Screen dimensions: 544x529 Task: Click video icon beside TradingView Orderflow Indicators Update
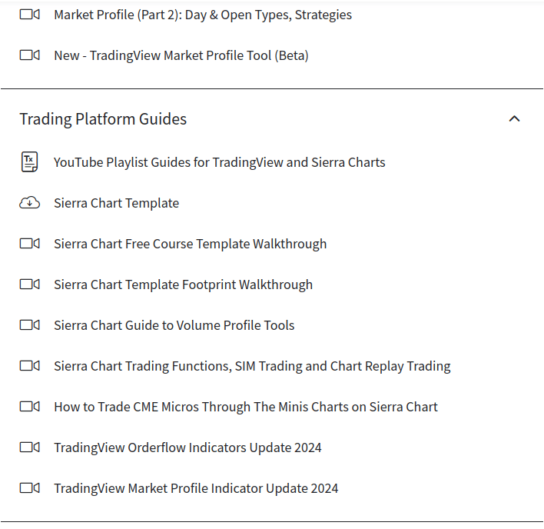pyautogui.click(x=29, y=447)
